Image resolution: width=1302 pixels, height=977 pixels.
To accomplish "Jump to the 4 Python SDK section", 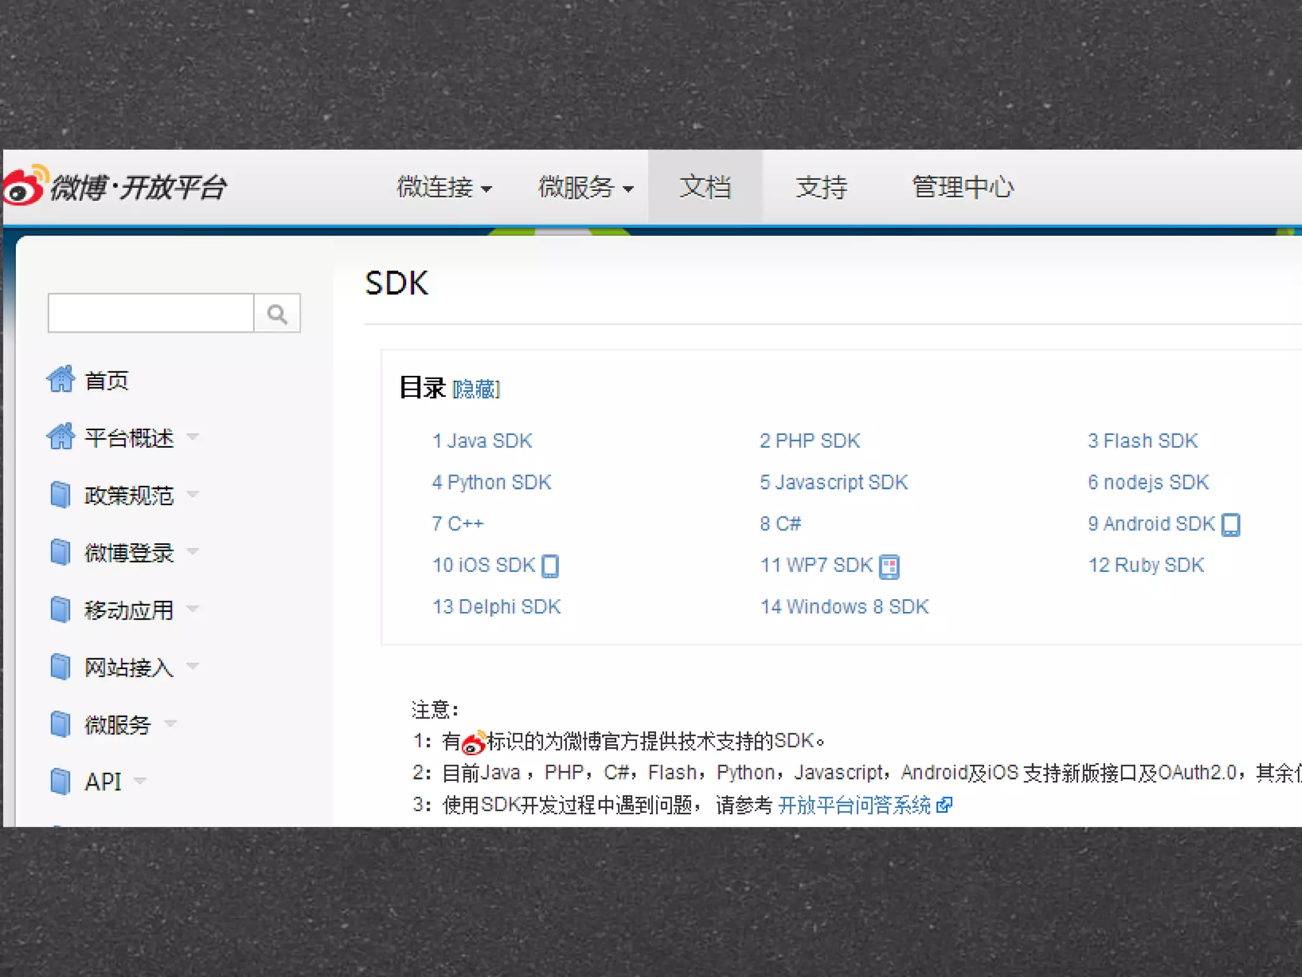I will [x=491, y=483].
